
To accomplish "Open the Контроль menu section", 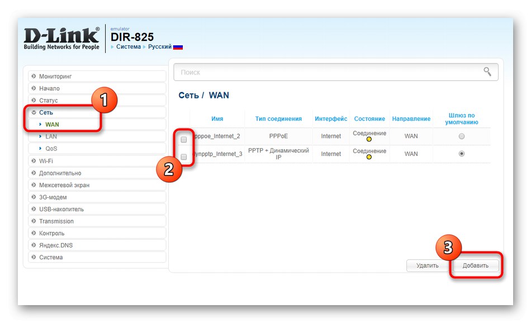I will pyautogui.click(x=97, y=233).
